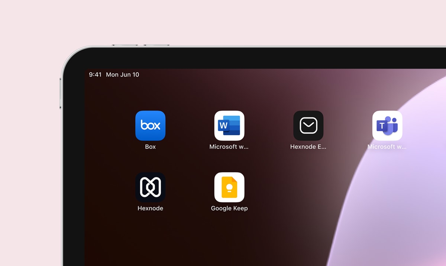Tap the Mon Jun 10 date text
The image size is (446, 266).
point(123,74)
